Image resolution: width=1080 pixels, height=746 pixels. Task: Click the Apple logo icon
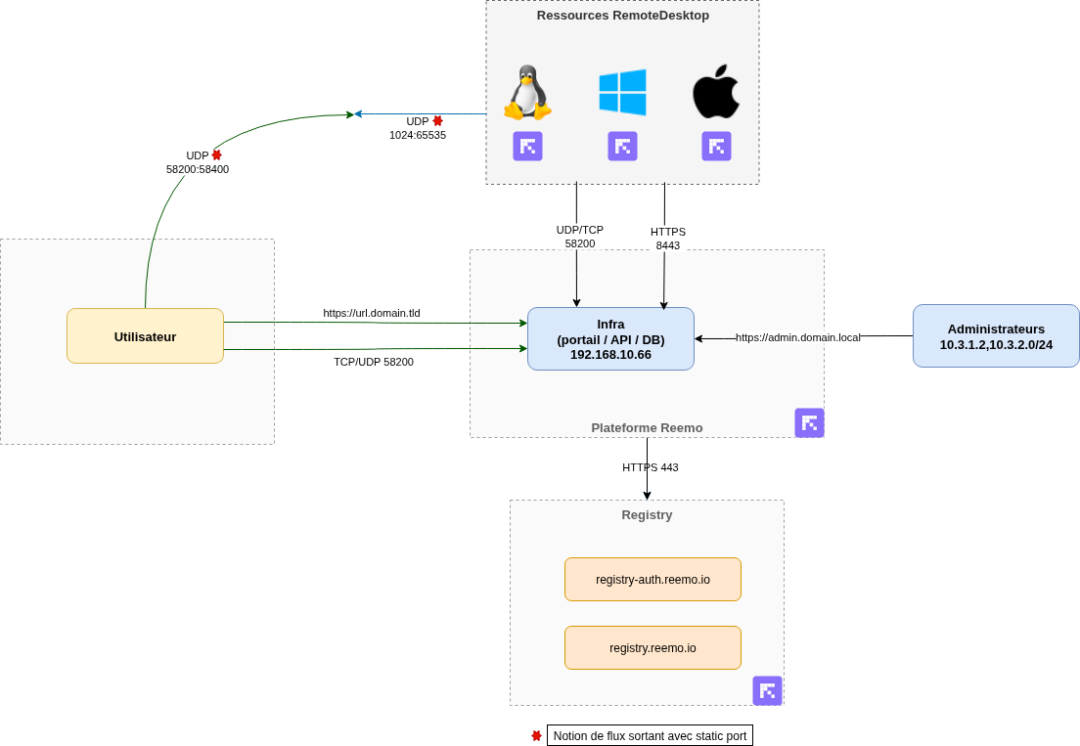(x=716, y=92)
